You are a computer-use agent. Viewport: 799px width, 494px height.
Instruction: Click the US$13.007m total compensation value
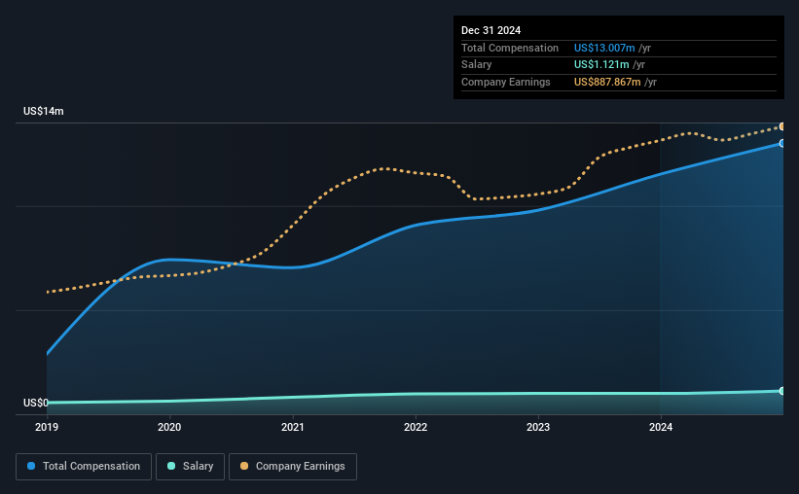coord(604,48)
